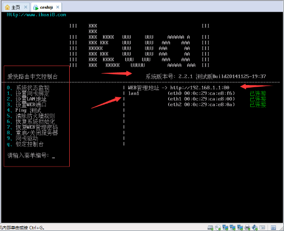Click the running VM icon on ceshiji tab
The image size is (284, 231).
pyautogui.click(x=36, y=7)
